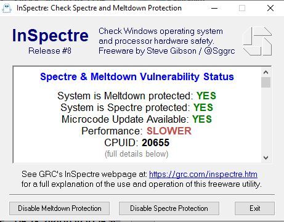Open the grc.com/inspectre.htm link
The image size is (284, 222).
203,175
